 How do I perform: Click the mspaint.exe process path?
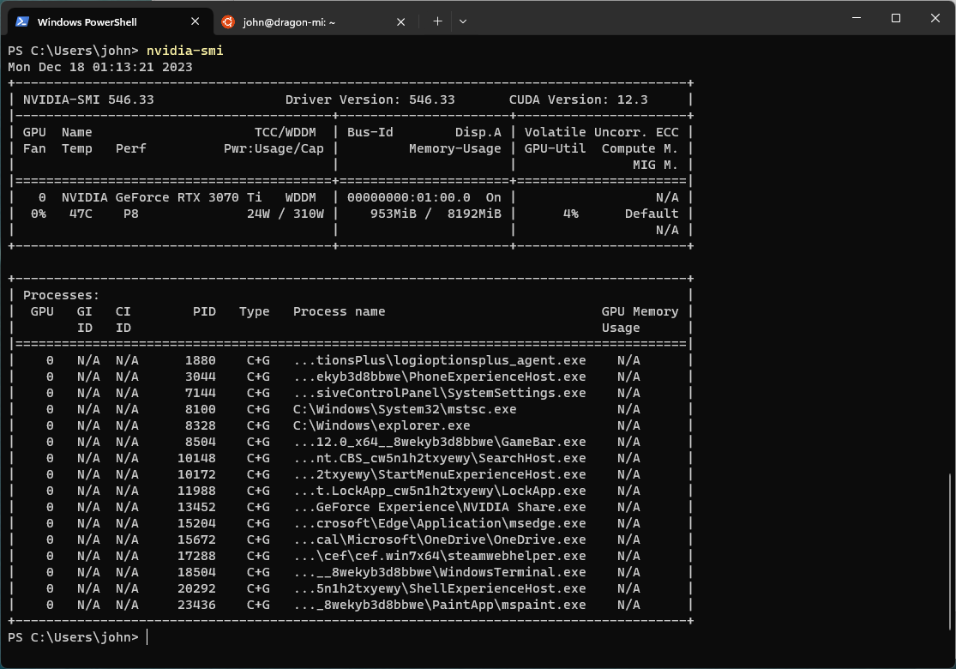pyautogui.click(x=440, y=605)
